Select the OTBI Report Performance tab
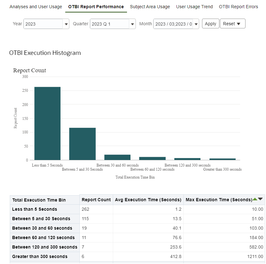The image size is (266, 264). coord(96,7)
